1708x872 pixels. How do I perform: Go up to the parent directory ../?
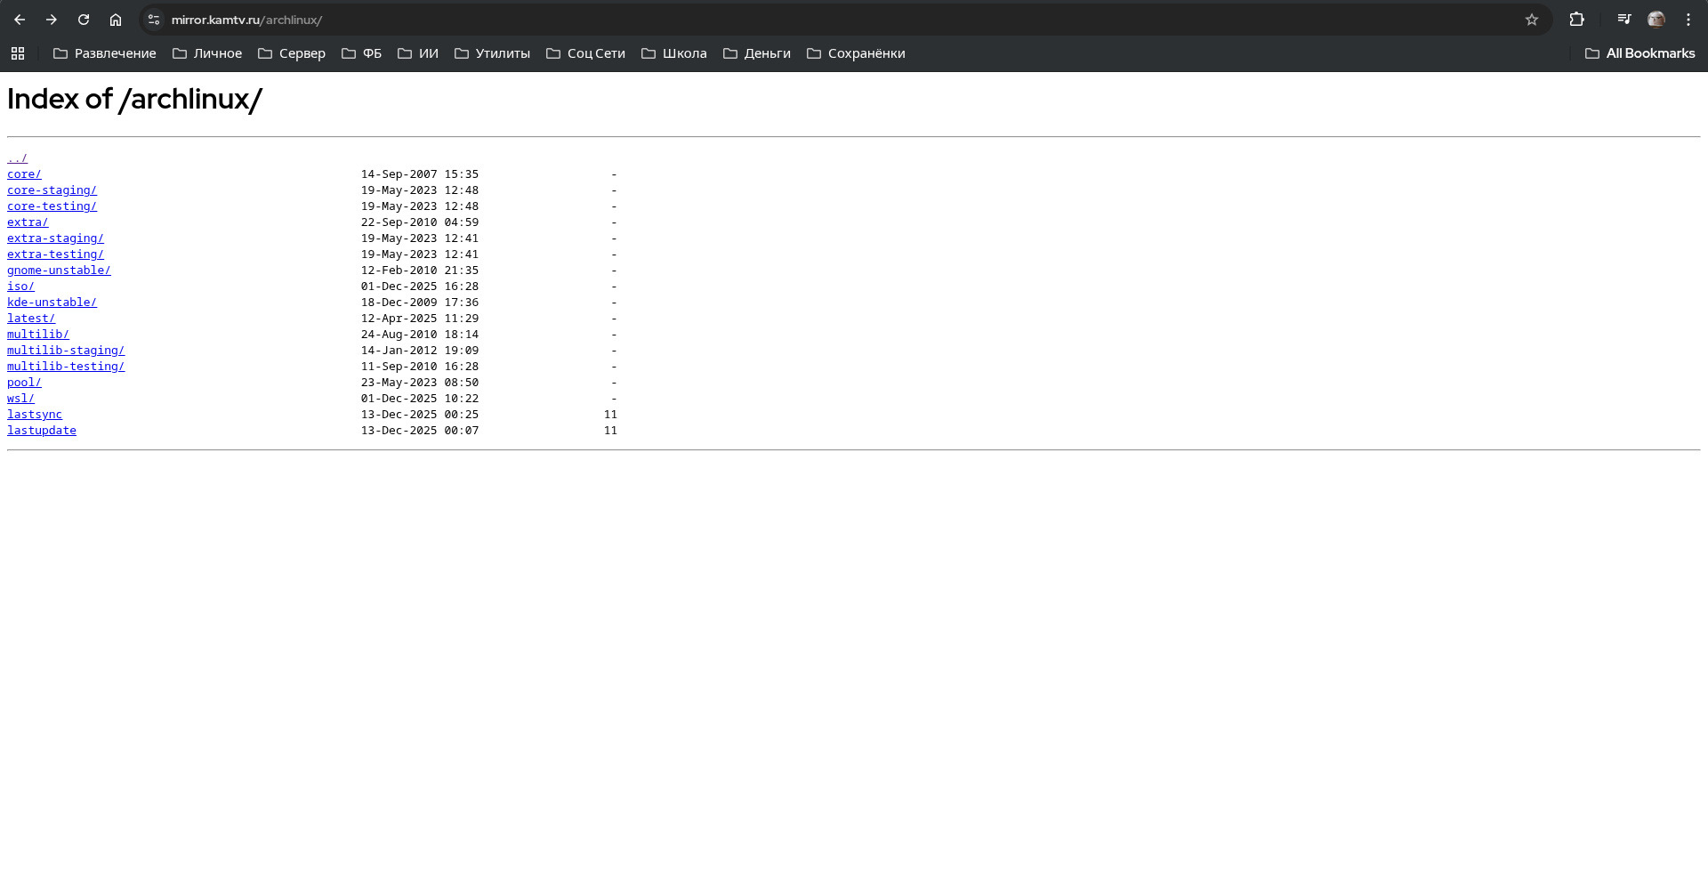tap(17, 158)
